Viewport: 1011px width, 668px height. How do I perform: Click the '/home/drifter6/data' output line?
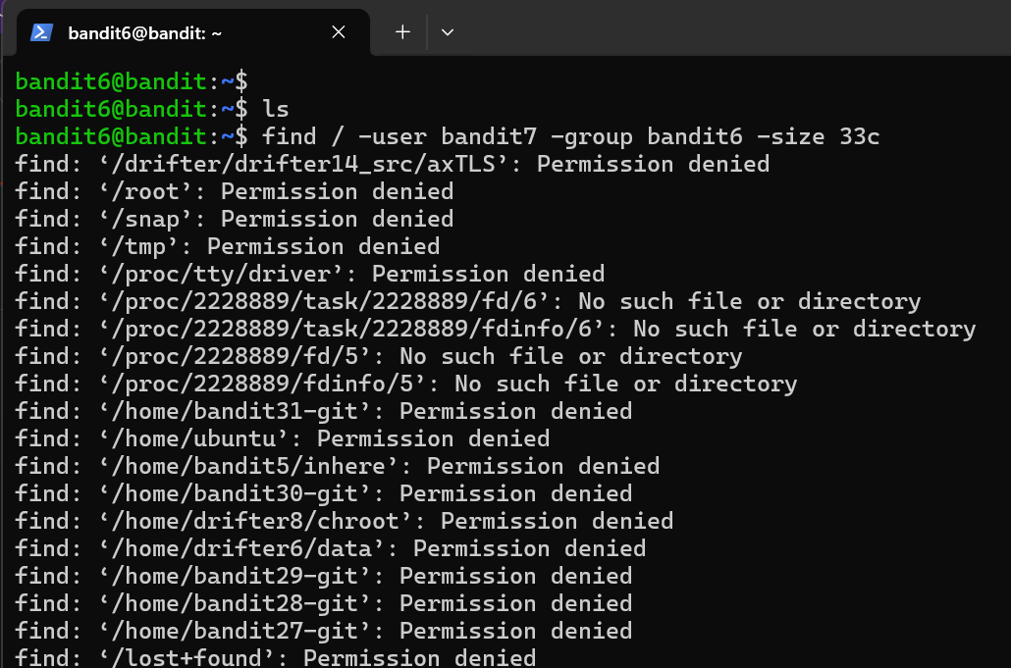point(331,548)
